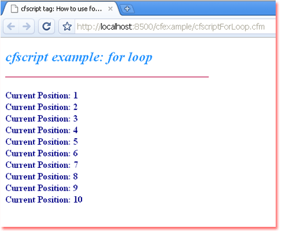Open a new tab with the plus button
The height and width of the screenshot is (231, 281).
pos(127,9)
